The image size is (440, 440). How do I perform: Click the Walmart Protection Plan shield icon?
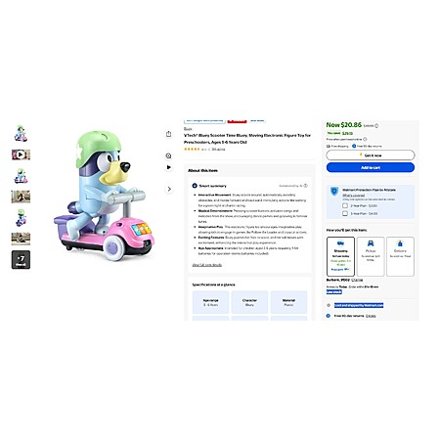(334, 192)
